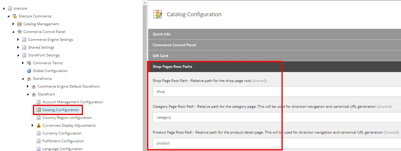Click the Global Configuration globe icon
This screenshot has width=401, height=151.
pos(29,71)
